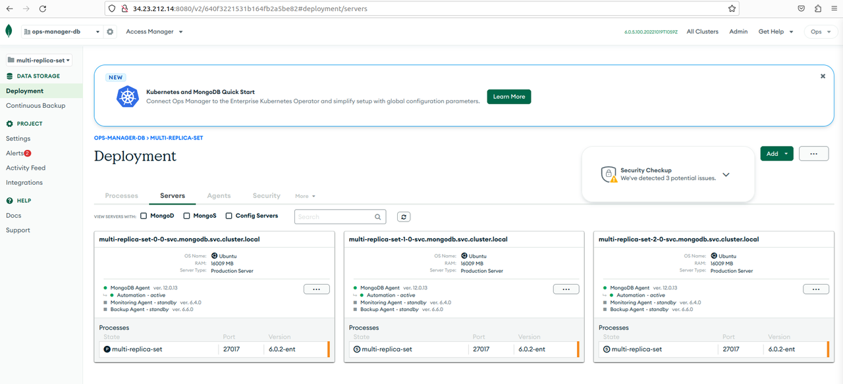Click the version string 6.0.5.100.20221019T1059Z

point(651,32)
